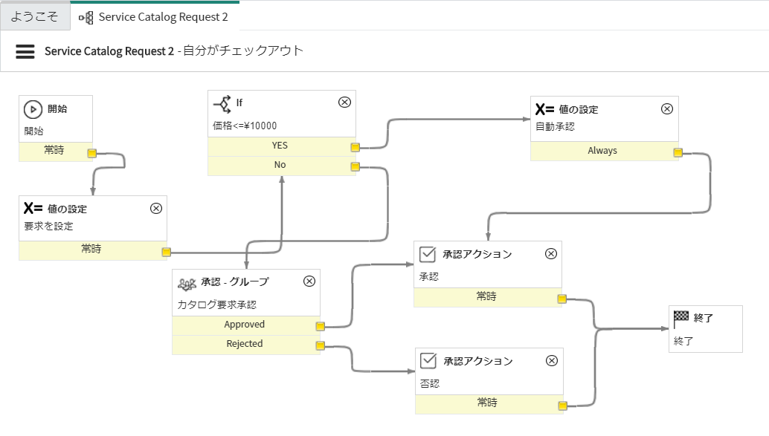Open the hamburger menu next to the workflow title
The width and height of the screenshot is (769, 436).
point(25,51)
